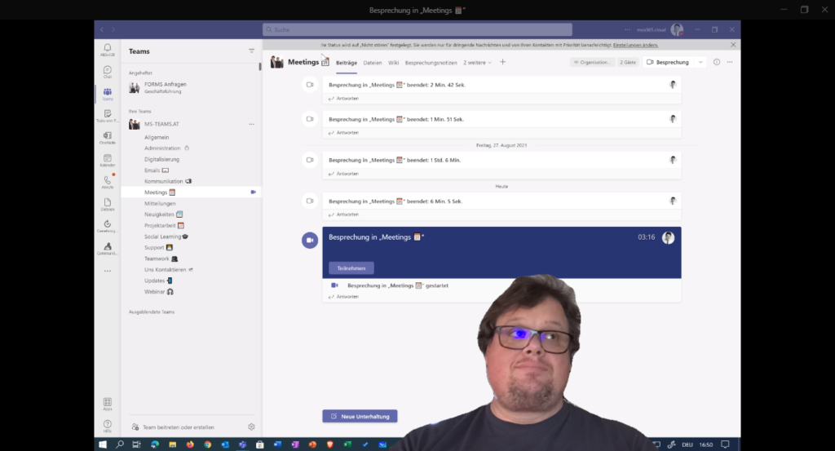Open the Communities app icon in sidebar
The width and height of the screenshot is (835, 451).
[x=108, y=249]
